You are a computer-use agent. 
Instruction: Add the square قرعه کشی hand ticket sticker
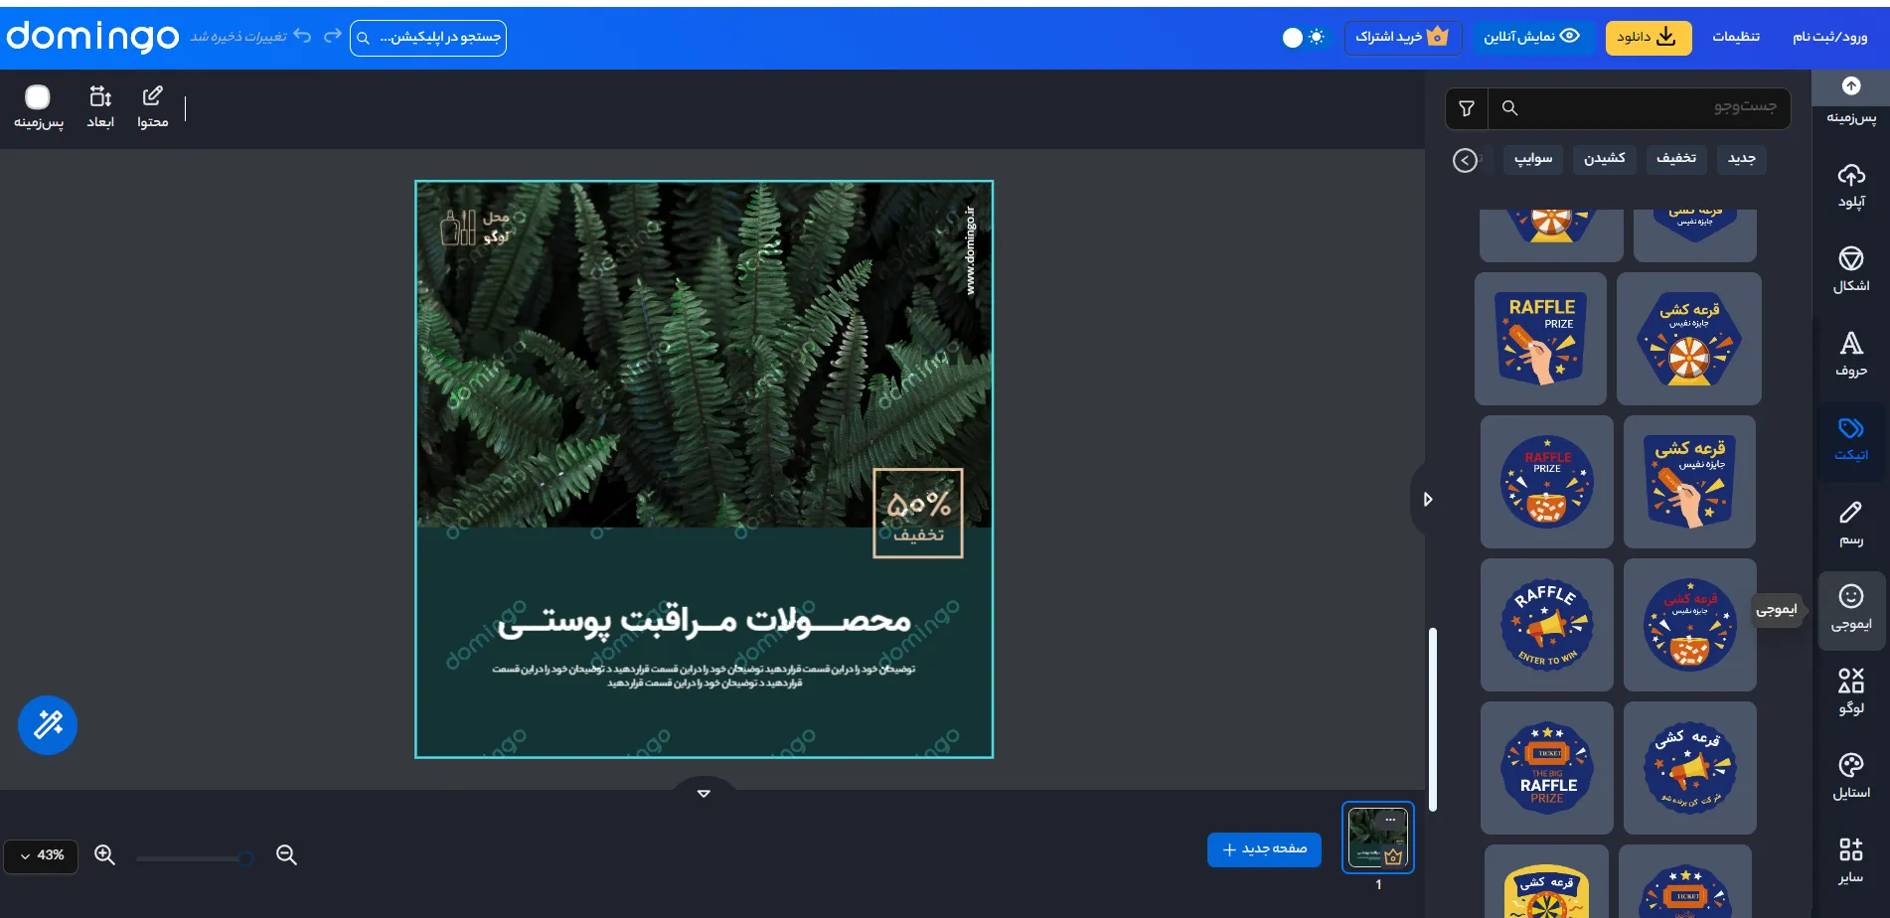click(1689, 482)
